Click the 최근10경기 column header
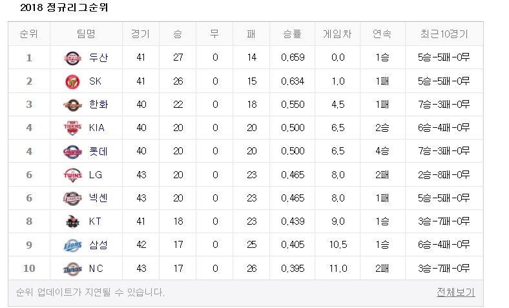 [x=443, y=34]
